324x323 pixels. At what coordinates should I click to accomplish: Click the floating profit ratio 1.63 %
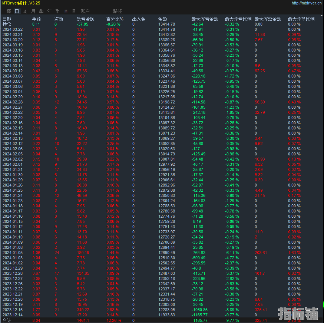pos(294,253)
